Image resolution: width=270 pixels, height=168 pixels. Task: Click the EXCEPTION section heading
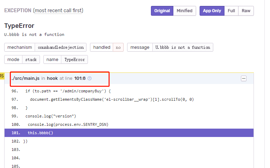pos(18,10)
